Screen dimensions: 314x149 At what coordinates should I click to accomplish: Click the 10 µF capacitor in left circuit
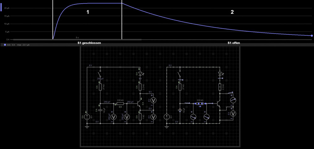click(x=100, y=110)
